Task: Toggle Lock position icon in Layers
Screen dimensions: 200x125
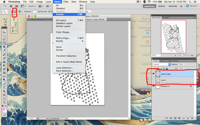Action: [x=164, y=69]
